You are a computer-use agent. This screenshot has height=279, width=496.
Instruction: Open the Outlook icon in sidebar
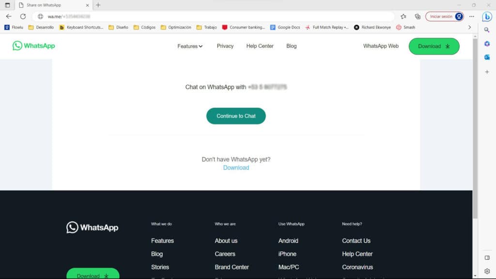tap(487, 57)
